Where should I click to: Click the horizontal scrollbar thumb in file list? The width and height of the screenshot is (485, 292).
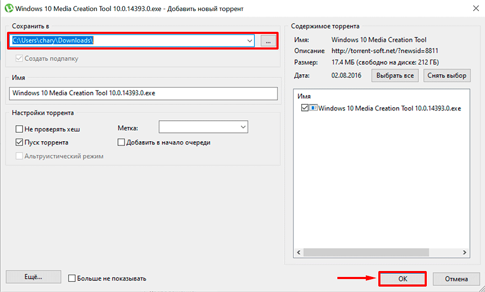click(x=366, y=253)
